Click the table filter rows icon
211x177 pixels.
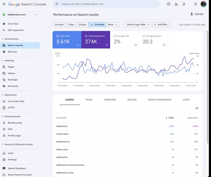pos(197,108)
